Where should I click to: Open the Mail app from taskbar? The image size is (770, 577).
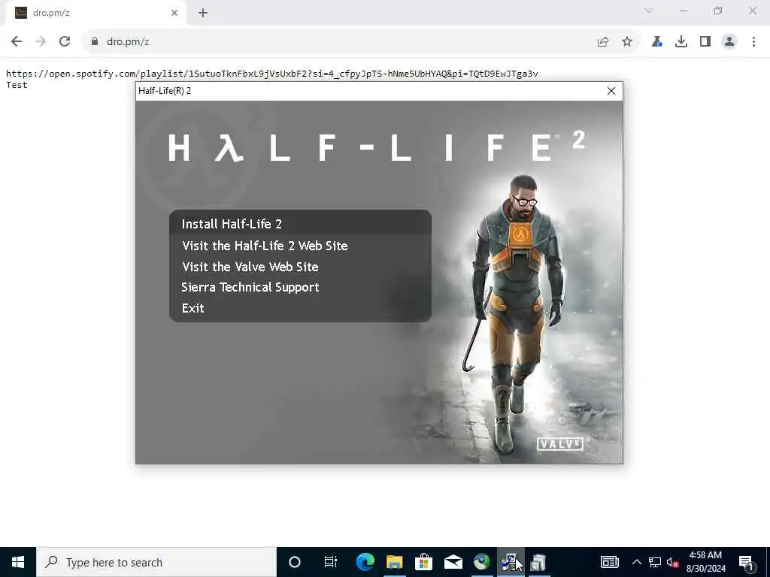pos(453,562)
